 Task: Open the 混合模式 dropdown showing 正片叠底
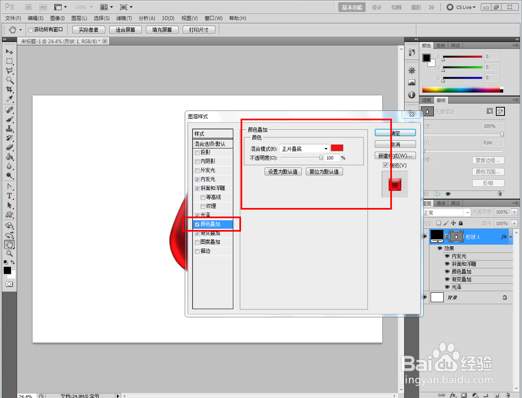(304, 149)
